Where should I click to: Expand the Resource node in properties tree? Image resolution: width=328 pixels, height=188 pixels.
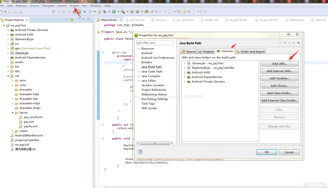click(x=139, y=49)
